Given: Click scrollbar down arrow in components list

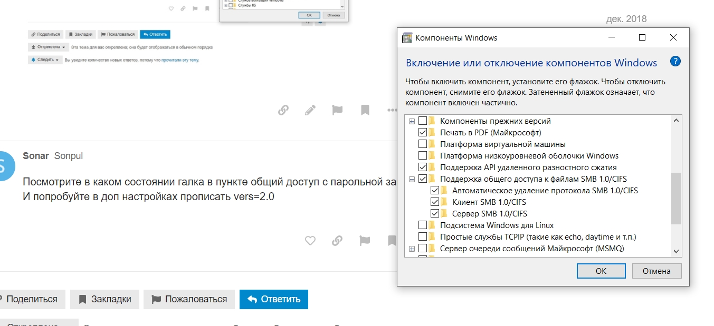Looking at the screenshot, I should click(676, 251).
